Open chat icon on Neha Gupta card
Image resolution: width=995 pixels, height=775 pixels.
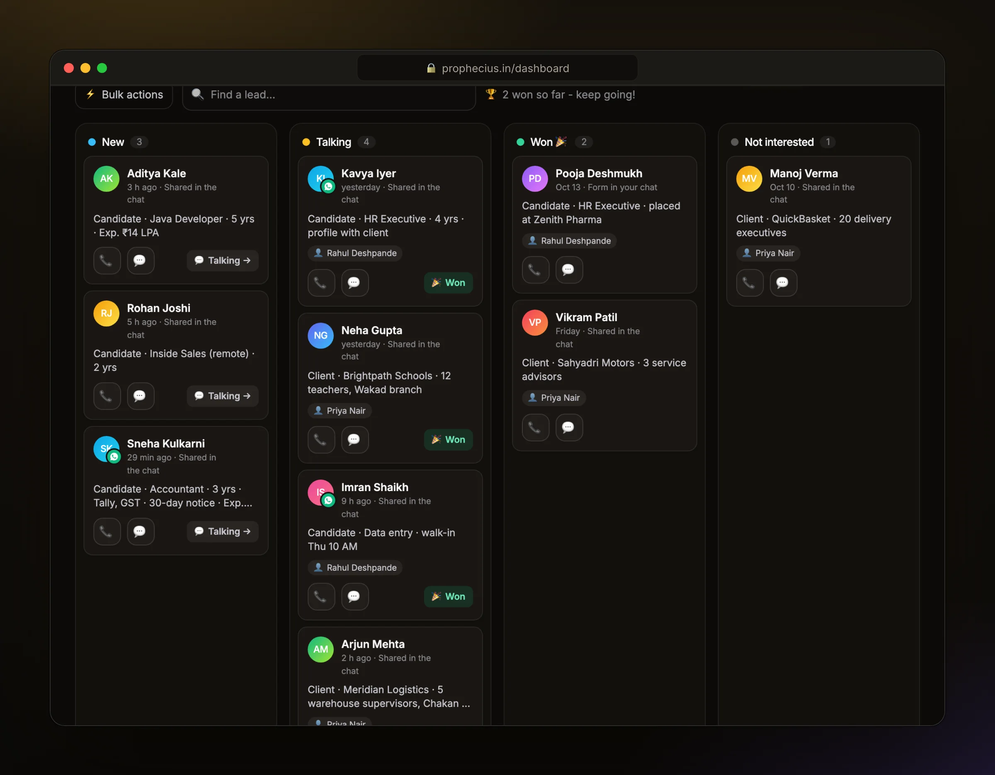pyautogui.click(x=354, y=439)
